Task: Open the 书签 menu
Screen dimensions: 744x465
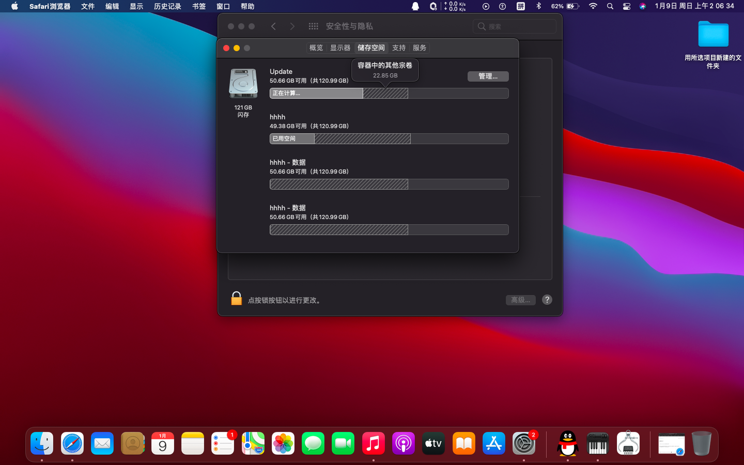Action: [x=199, y=6]
